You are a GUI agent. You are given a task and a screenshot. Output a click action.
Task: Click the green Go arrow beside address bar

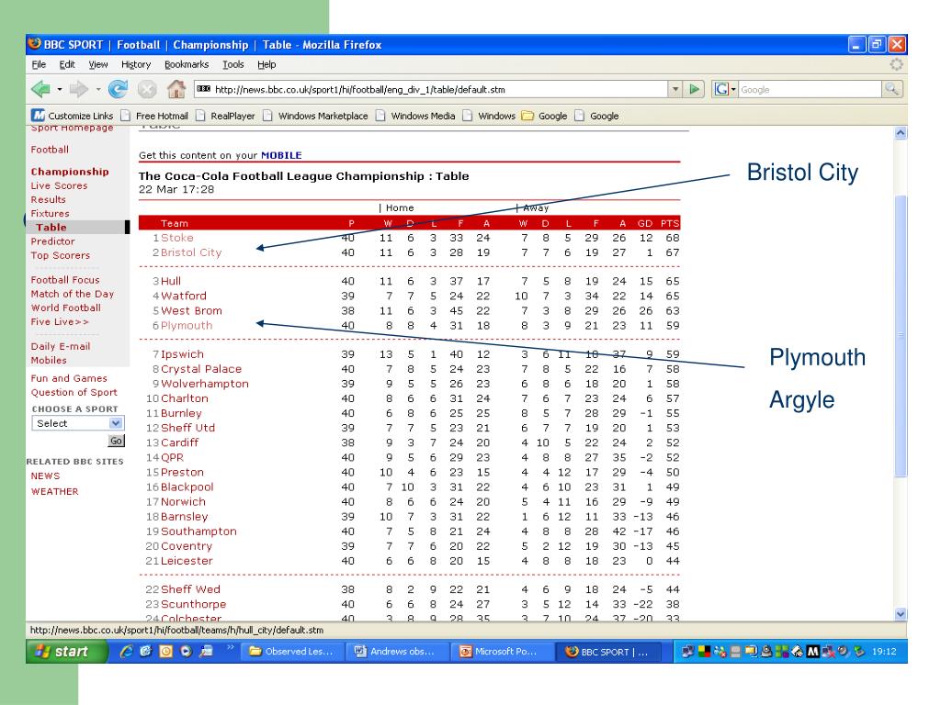coord(695,89)
